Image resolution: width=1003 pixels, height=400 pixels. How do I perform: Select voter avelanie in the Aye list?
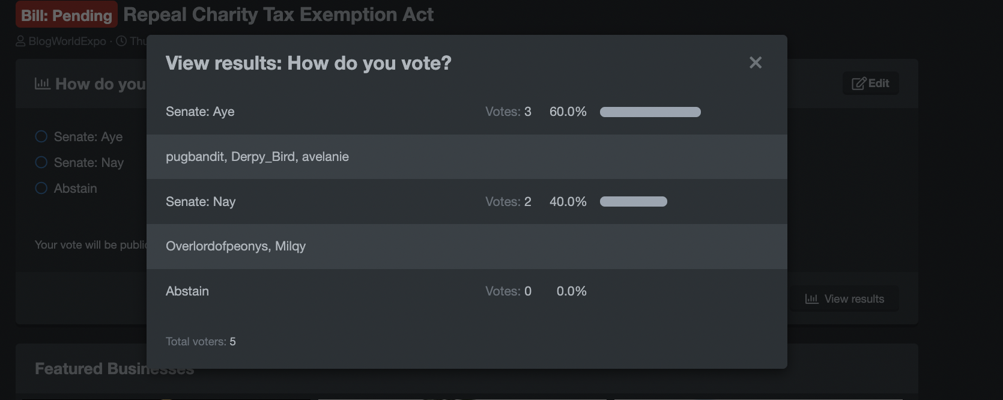point(326,157)
